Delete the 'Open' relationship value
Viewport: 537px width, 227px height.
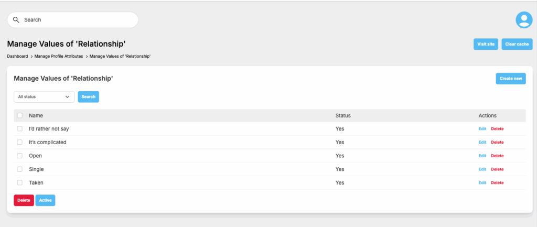[x=497, y=156]
